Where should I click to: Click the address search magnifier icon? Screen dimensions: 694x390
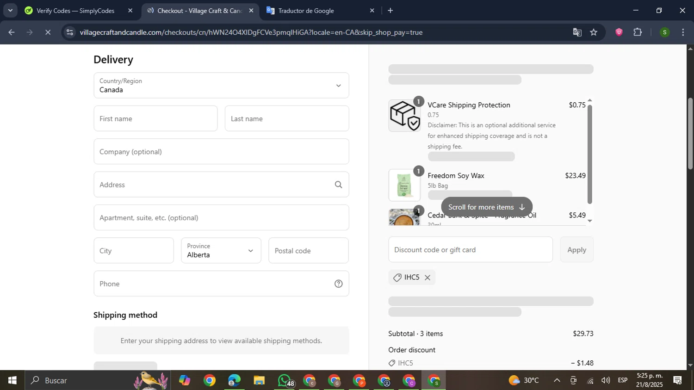[x=338, y=185]
